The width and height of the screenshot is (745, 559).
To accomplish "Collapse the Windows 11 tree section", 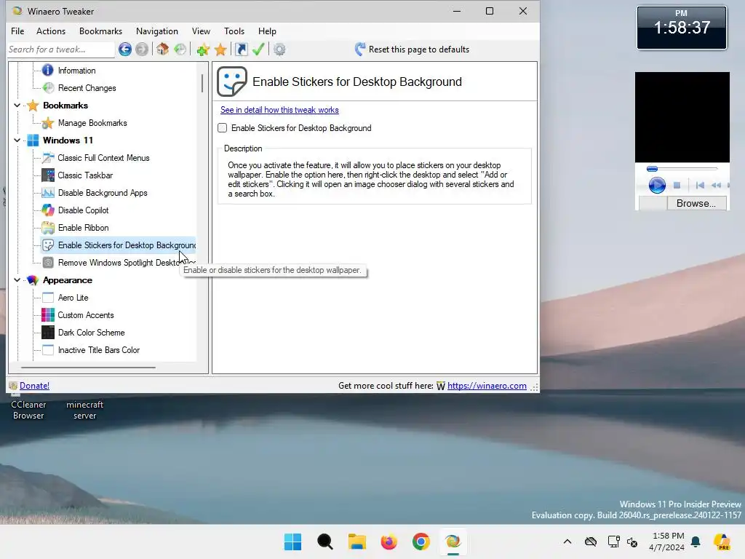I will [17, 140].
